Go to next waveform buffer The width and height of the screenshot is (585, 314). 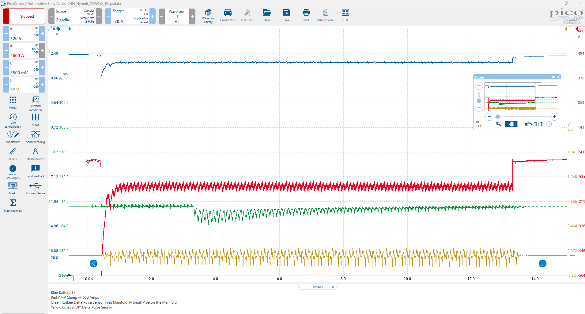[x=192, y=16]
